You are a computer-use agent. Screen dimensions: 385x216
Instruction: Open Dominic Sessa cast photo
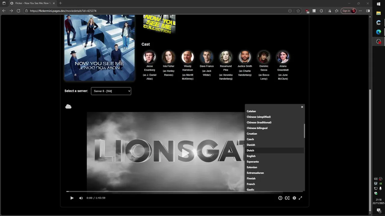tap(264, 57)
